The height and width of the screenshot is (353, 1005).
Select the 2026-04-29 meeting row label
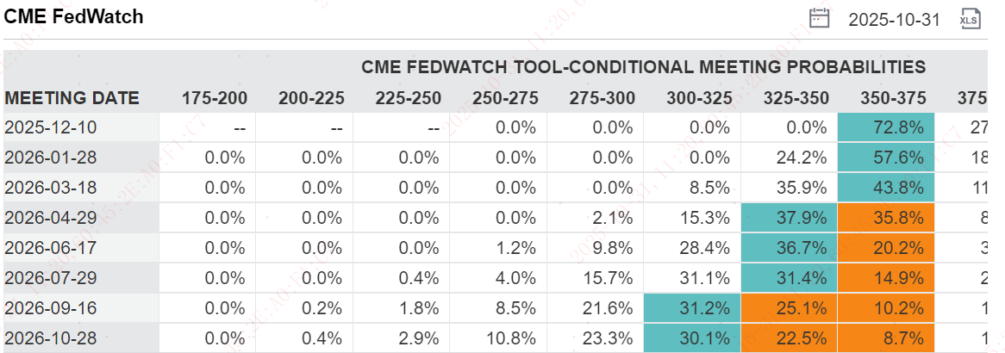[51, 217]
